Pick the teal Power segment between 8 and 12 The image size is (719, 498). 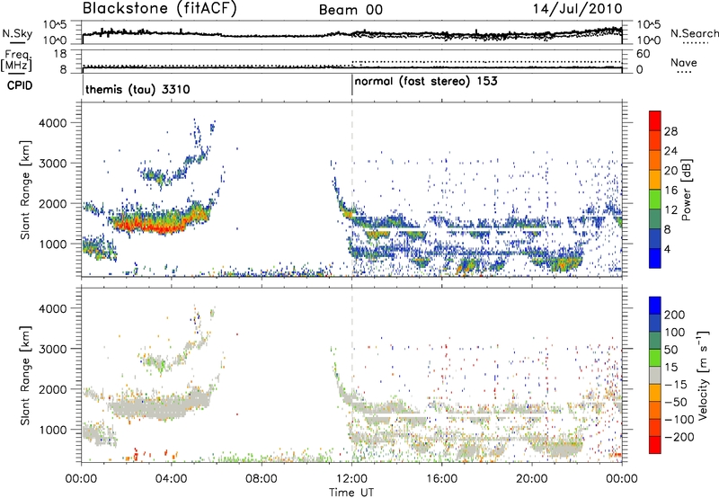tap(655, 219)
